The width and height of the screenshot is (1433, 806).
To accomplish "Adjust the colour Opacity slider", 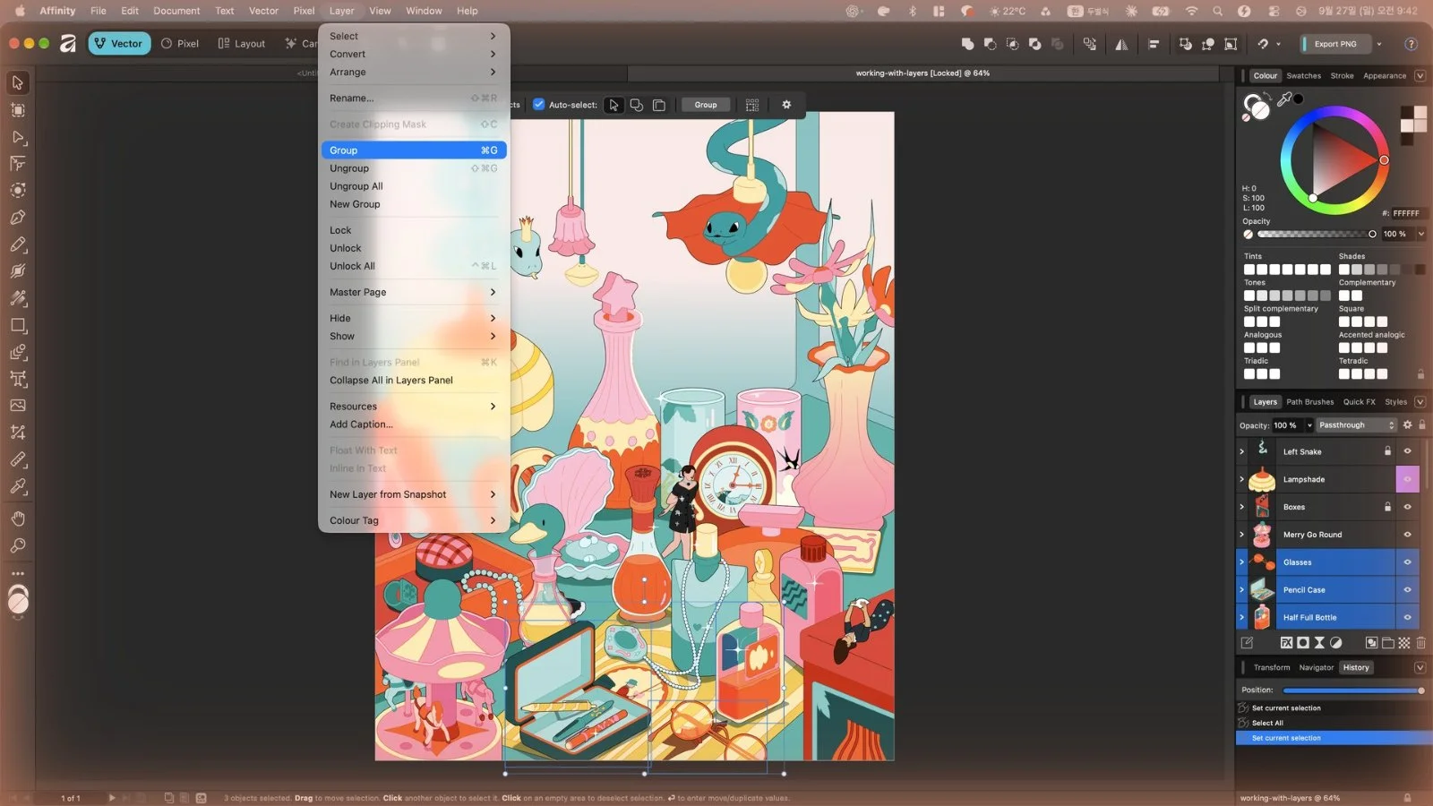I will [1317, 234].
